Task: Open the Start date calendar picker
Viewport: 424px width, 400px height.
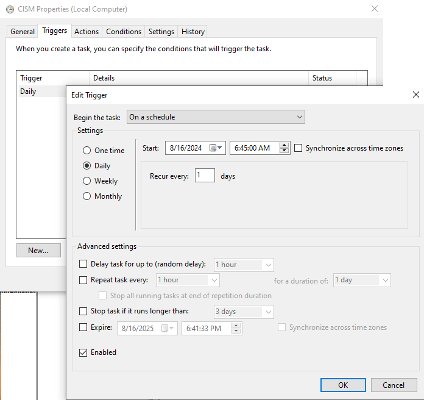Action: tap(216, 148)
